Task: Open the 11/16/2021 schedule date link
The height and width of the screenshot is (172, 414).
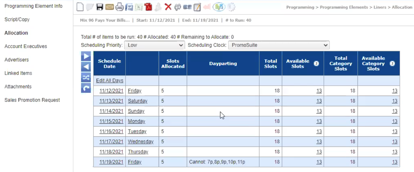Action: click(111, 131)
